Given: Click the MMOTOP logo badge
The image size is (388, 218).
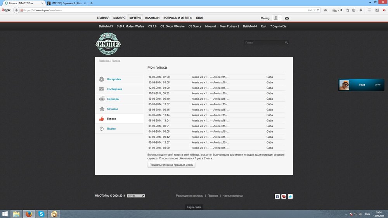Looking at the screenshot, I should click(108, 43).
